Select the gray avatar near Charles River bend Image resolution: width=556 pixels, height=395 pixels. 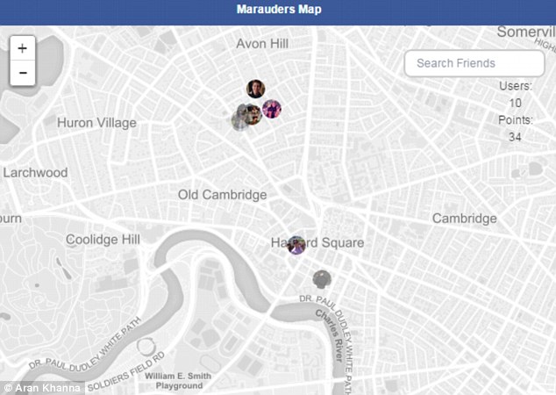322,279
